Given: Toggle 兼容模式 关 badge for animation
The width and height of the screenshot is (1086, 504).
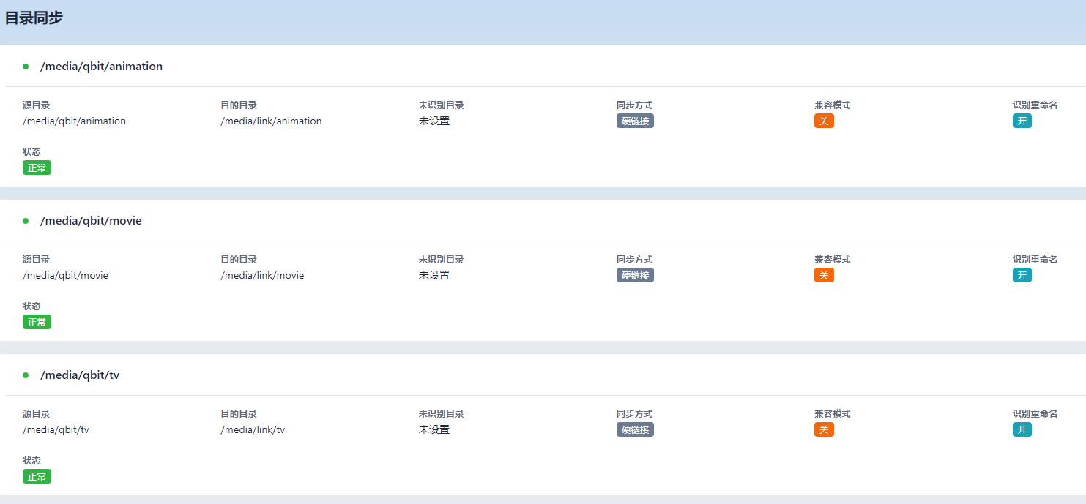Looking at the screenshot, I should coord(824,121).
